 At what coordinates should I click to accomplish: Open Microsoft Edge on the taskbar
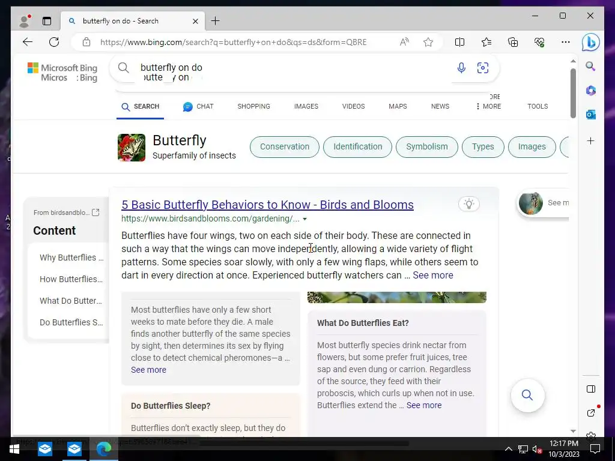tap(104, 449)
